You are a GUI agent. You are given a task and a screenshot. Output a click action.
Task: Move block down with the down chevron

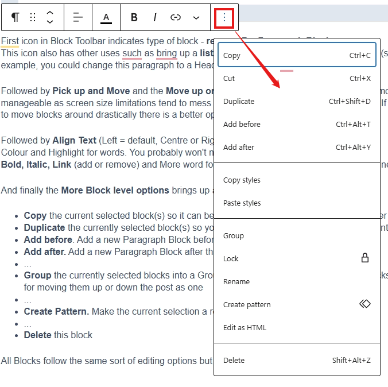click(50, 22)
